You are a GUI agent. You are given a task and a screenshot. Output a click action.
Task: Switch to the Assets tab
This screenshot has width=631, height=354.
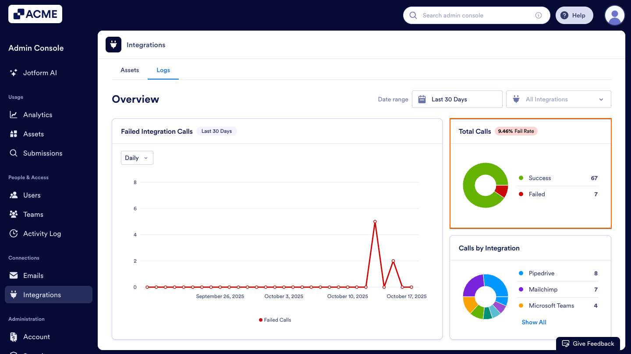click(x=130, y=70)
